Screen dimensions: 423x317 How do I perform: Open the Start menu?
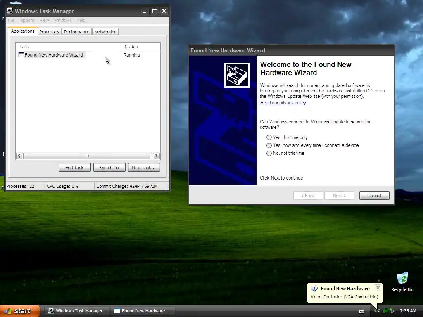(20, 311)
